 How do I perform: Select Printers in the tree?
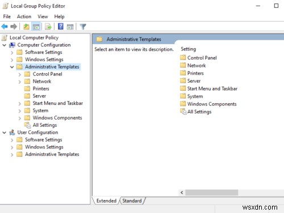click(41, 88)
